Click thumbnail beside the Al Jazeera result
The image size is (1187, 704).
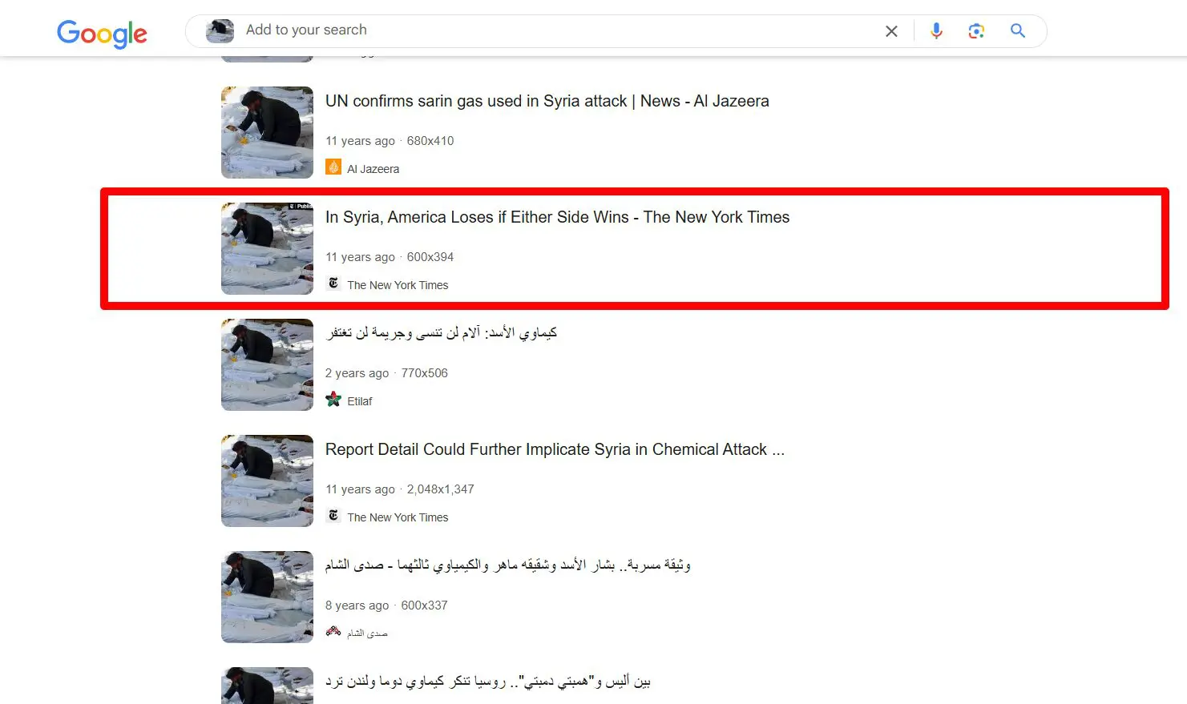pos(267,132)
